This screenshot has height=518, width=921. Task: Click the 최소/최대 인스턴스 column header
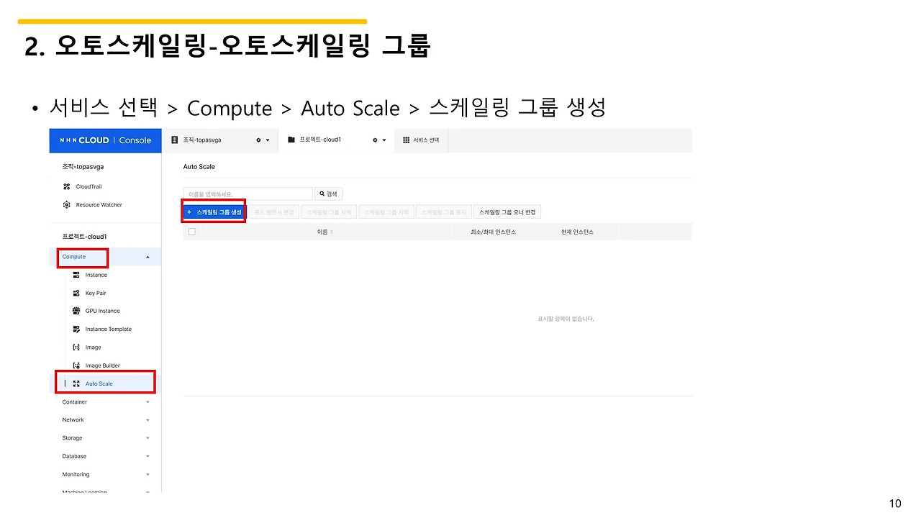pyautogui.click(x=493, y=232)
